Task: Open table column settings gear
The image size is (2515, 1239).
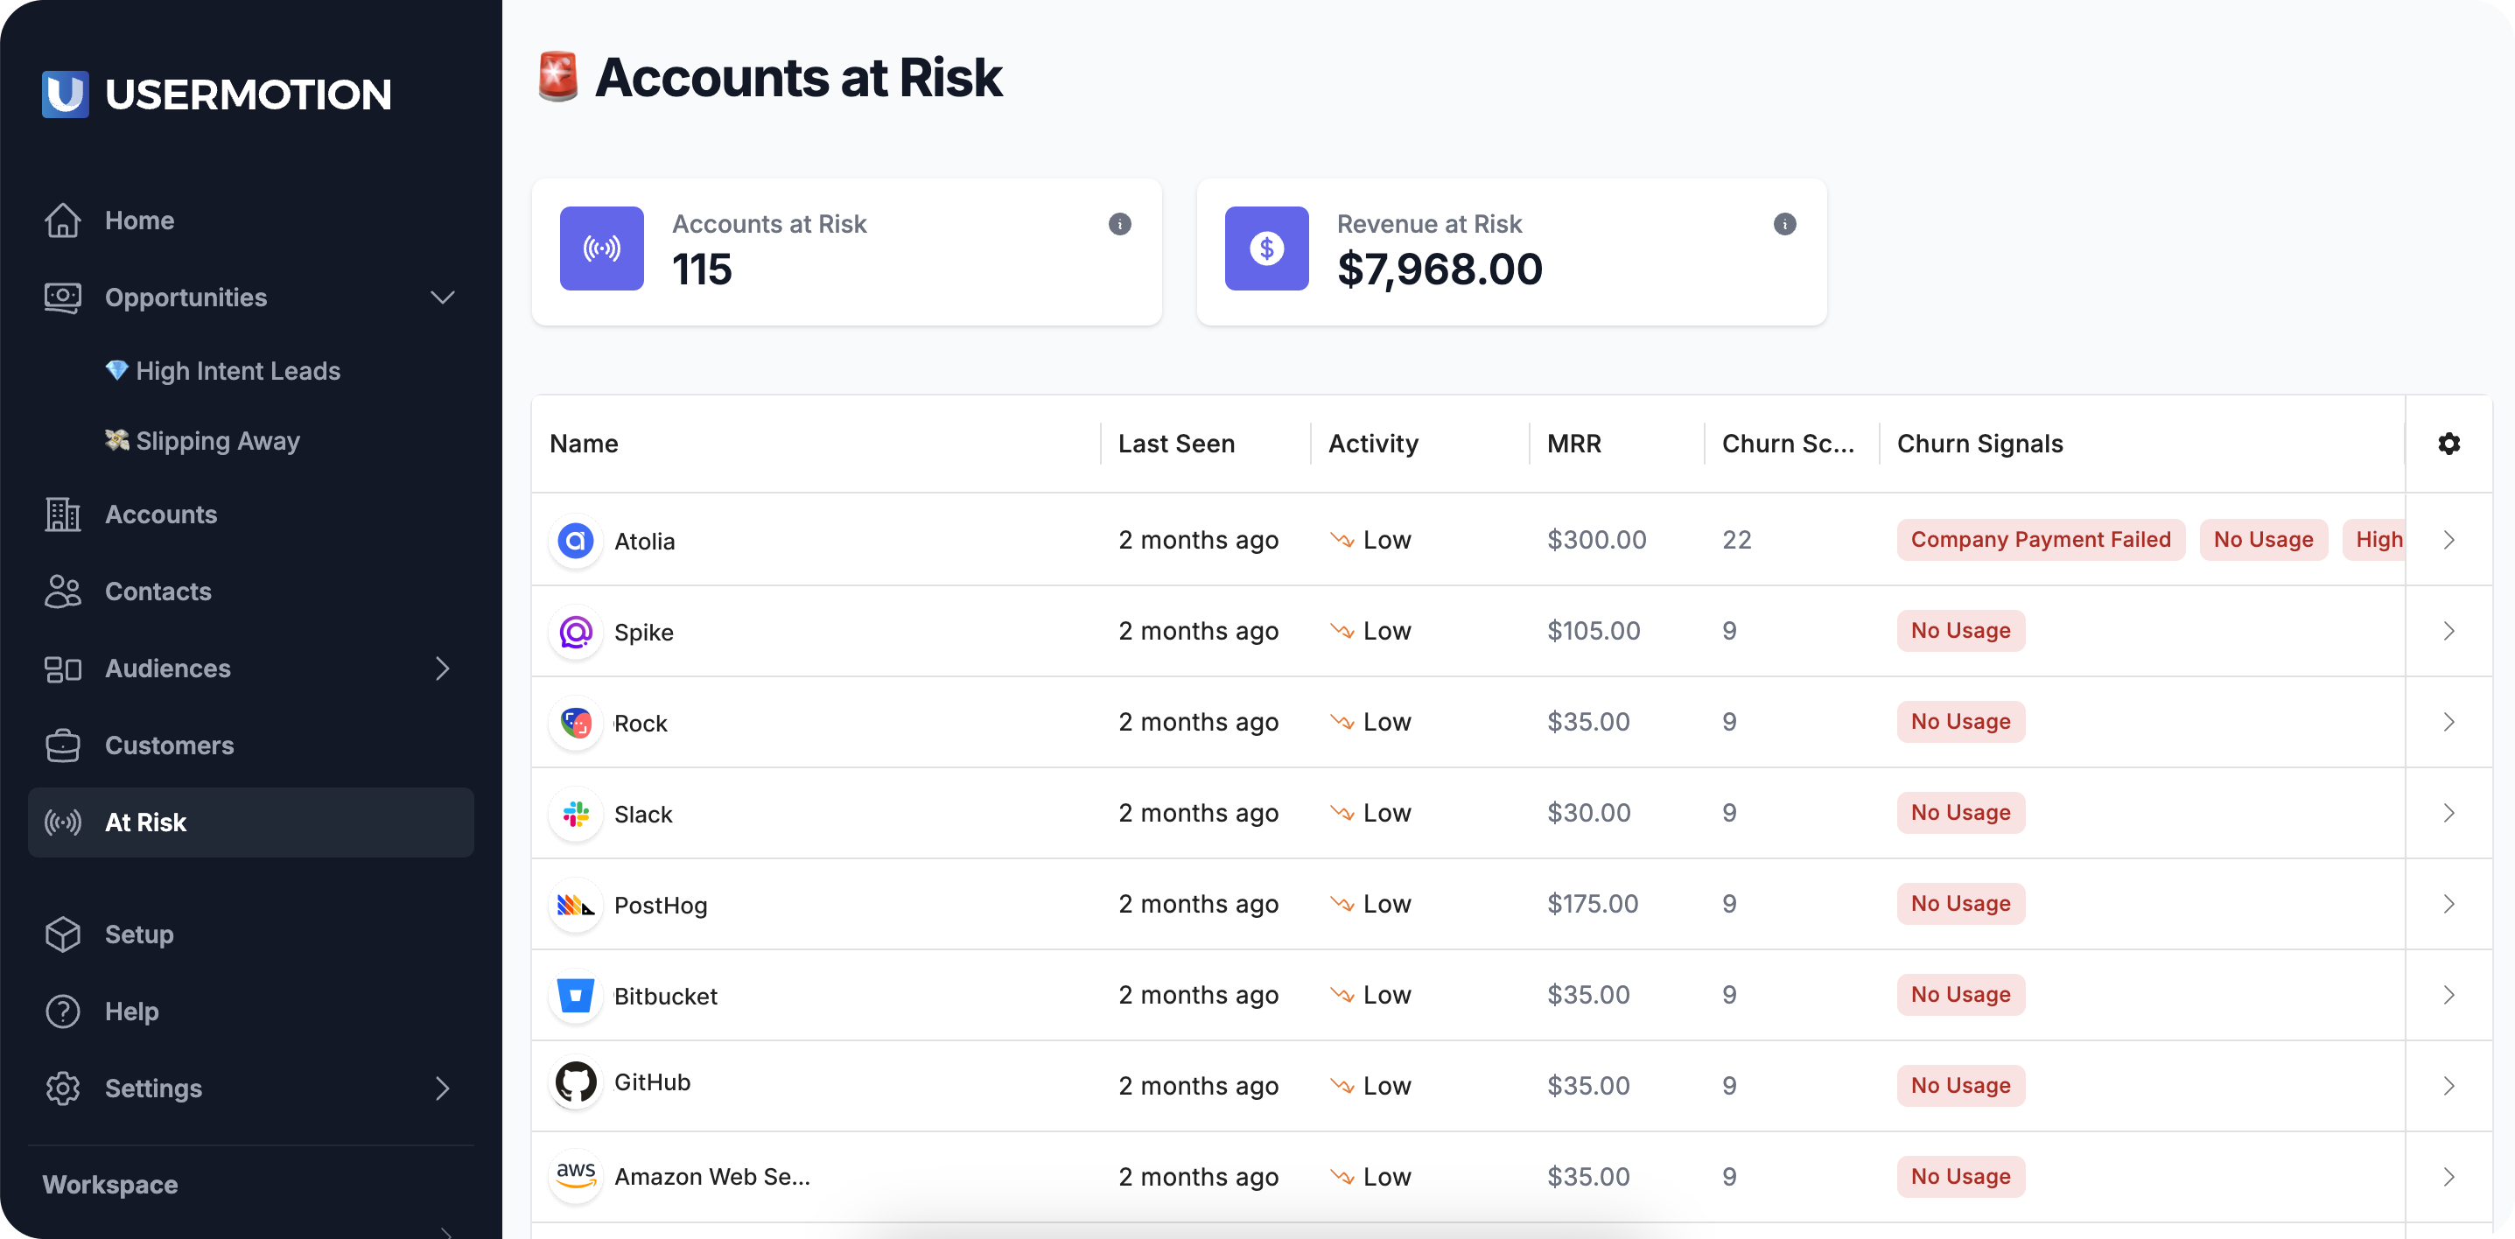Action: pyautogui.click(x=2448, y=444)
